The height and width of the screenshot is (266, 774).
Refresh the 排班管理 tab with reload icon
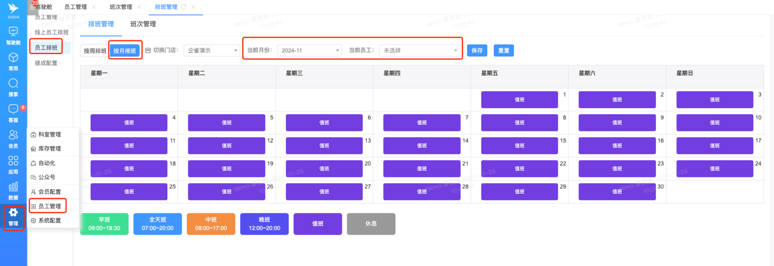click(184, 7)
